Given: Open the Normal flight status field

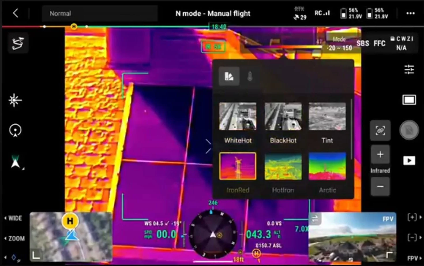Looking at the screenshot, I should click(x=100, y=13).
